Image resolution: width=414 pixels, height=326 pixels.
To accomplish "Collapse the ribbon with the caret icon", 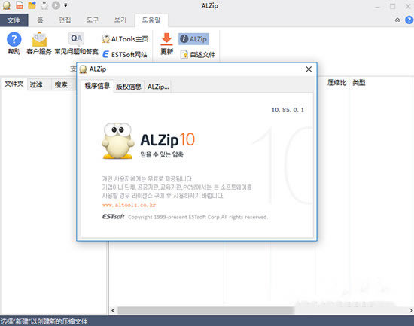I will pos(397,20).
